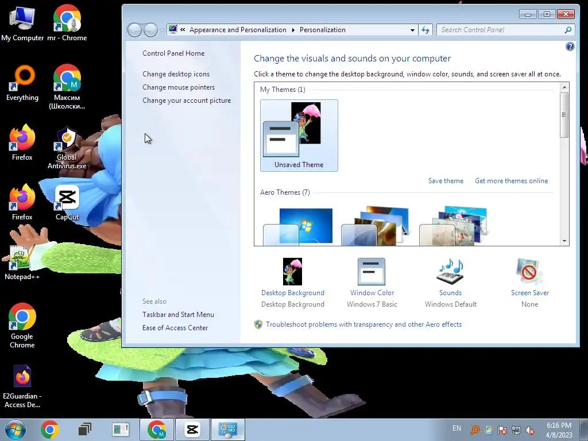The height and width of the screenshot is (441, 588).
Task: Open the My Computer desktop icon
Action: (x=22, y=22)
